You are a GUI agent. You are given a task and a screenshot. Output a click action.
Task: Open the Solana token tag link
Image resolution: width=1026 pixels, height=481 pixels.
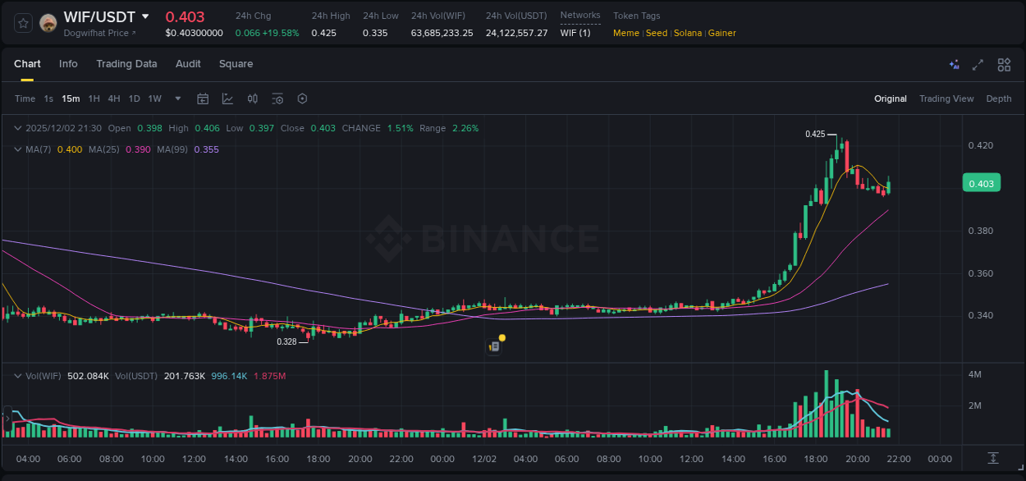(688, 33)
